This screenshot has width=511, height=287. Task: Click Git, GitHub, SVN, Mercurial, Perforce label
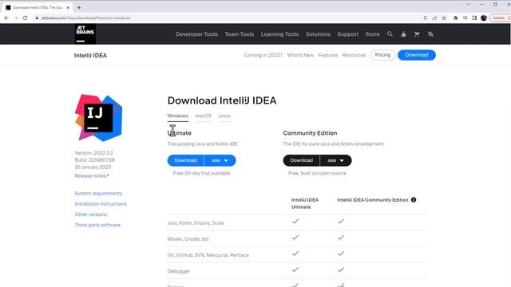208,255
